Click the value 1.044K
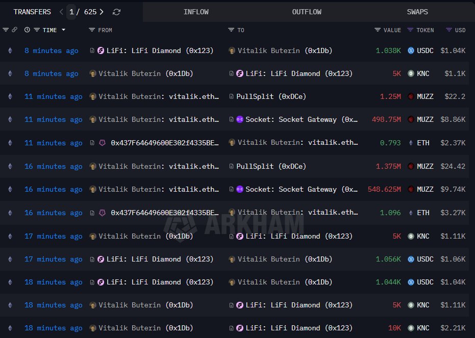The height and width of the screenshot is (338, 475). coord(388,282)
